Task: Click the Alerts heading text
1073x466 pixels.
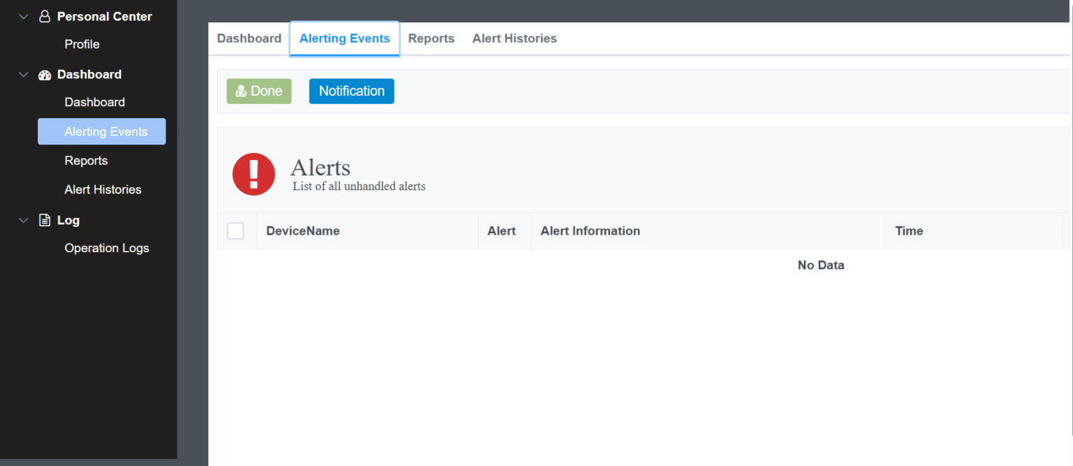Action: click(321, 168)
